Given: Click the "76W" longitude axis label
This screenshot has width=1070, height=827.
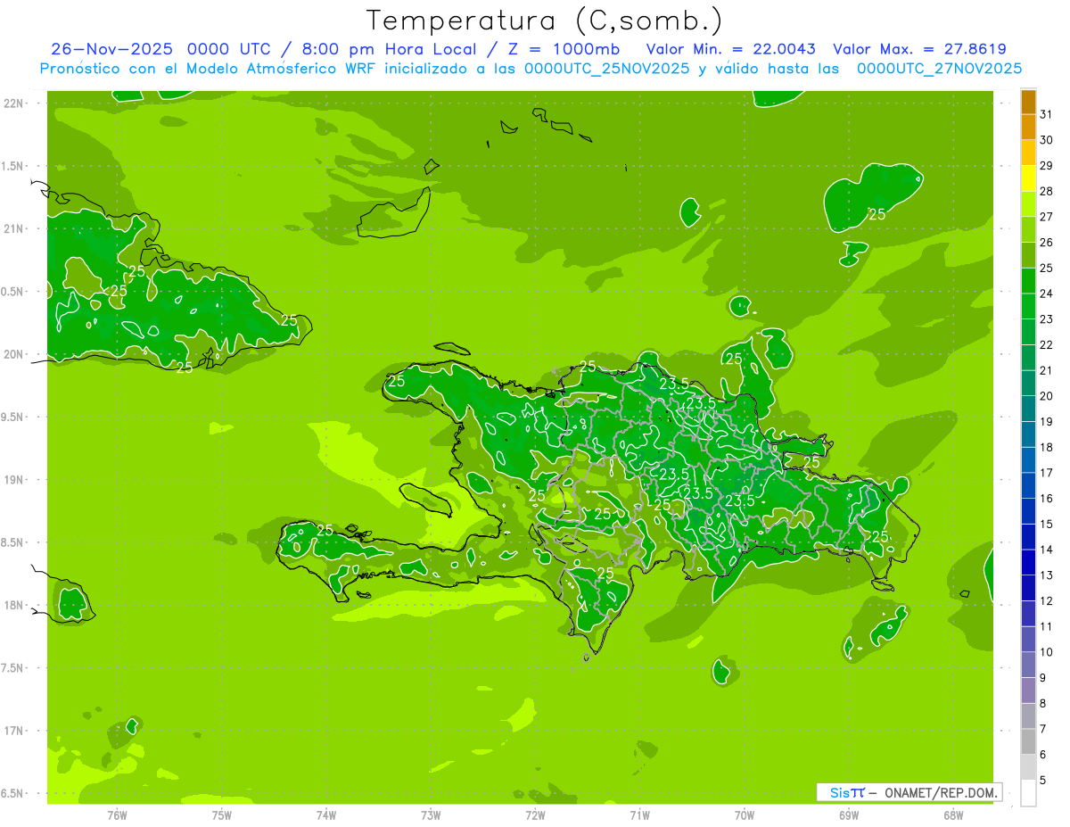Looking at the screenshot, I should pos(117,815).
